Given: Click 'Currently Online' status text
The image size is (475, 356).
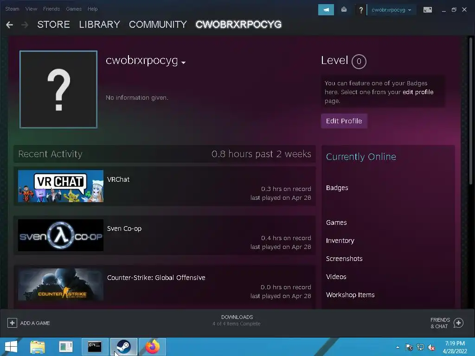Looking at the screenshot, I should pyautogui.click(x=361, y=157).
